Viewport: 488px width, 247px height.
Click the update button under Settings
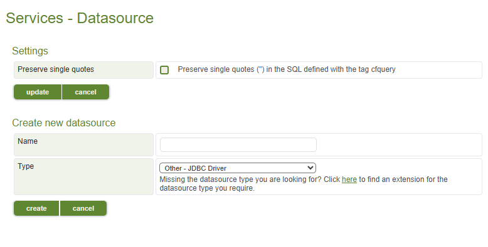pyautogui.click(x=38, y=92)
